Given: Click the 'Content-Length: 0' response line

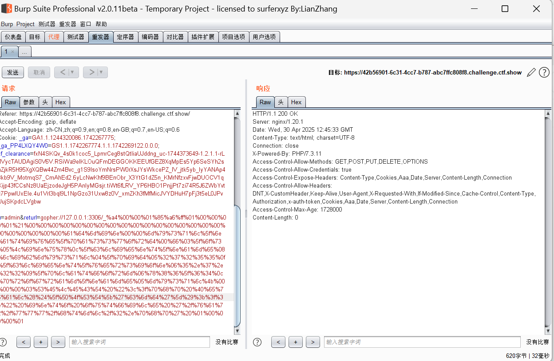Looking at the screenshot, I should click(275, 218).
